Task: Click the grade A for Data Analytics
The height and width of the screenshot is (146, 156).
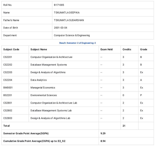Action: [x=141, y=80]
